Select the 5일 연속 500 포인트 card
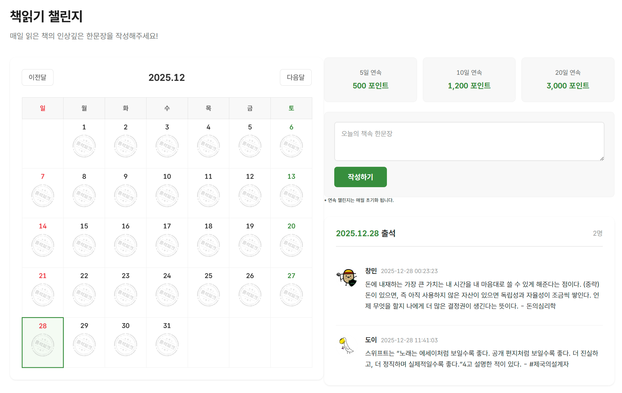 tap(370, 80)
